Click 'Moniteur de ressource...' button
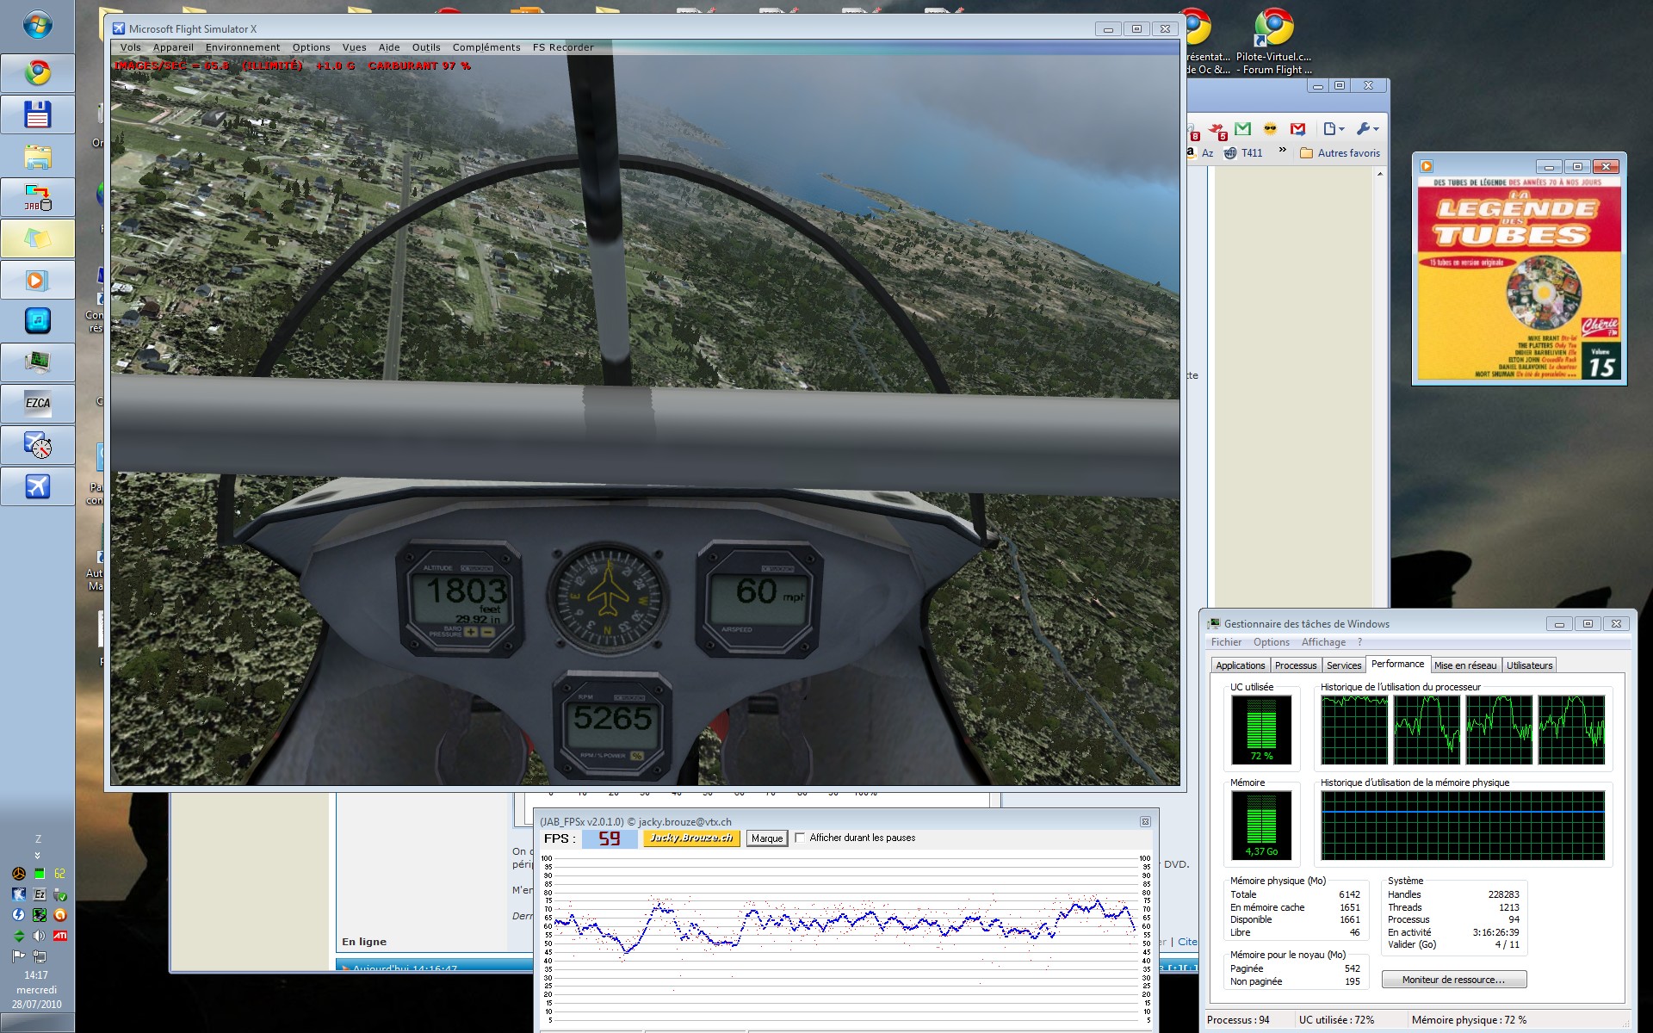 (1453, 980)
